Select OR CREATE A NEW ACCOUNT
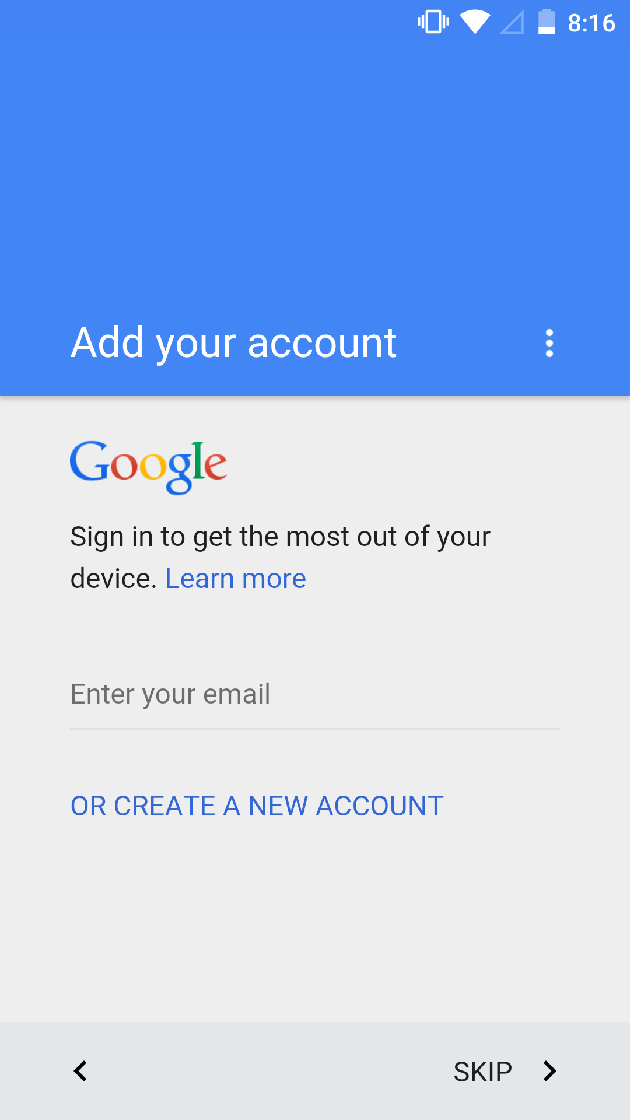630x1120 pixels. coord(257,806)
